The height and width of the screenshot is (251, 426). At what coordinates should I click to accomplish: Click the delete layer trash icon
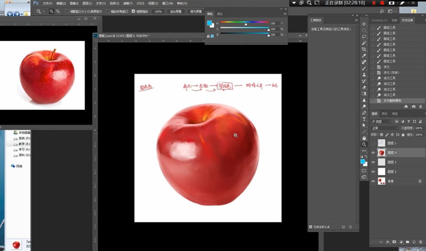(x=420, y=242)
